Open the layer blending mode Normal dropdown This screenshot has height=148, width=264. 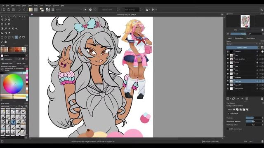[x=242, y=44]
